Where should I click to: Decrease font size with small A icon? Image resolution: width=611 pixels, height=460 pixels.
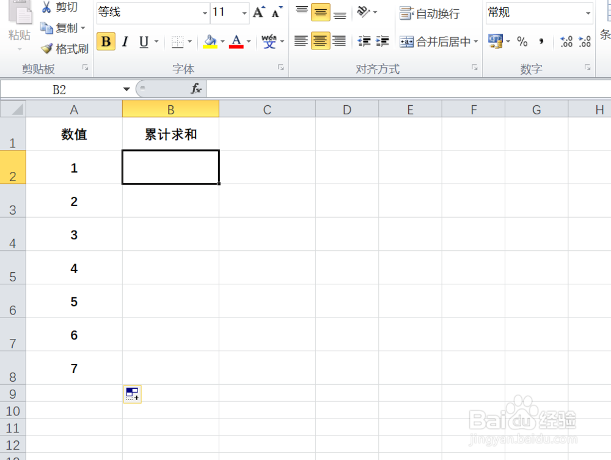(277, 12)
